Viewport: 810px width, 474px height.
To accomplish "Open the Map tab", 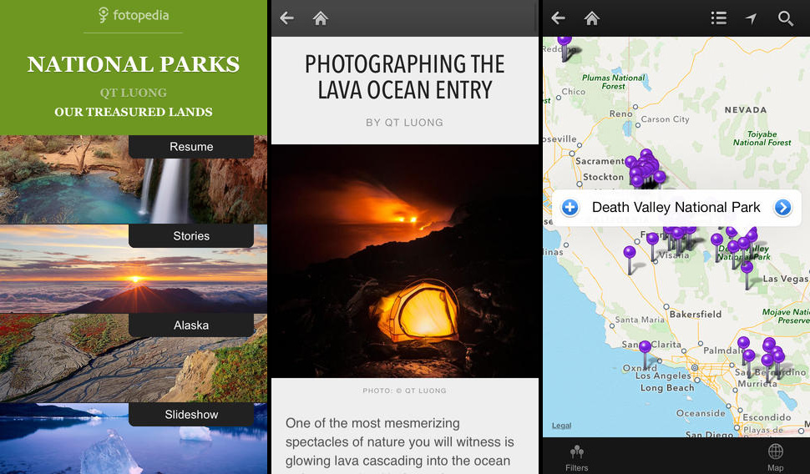I will [775, 457].
